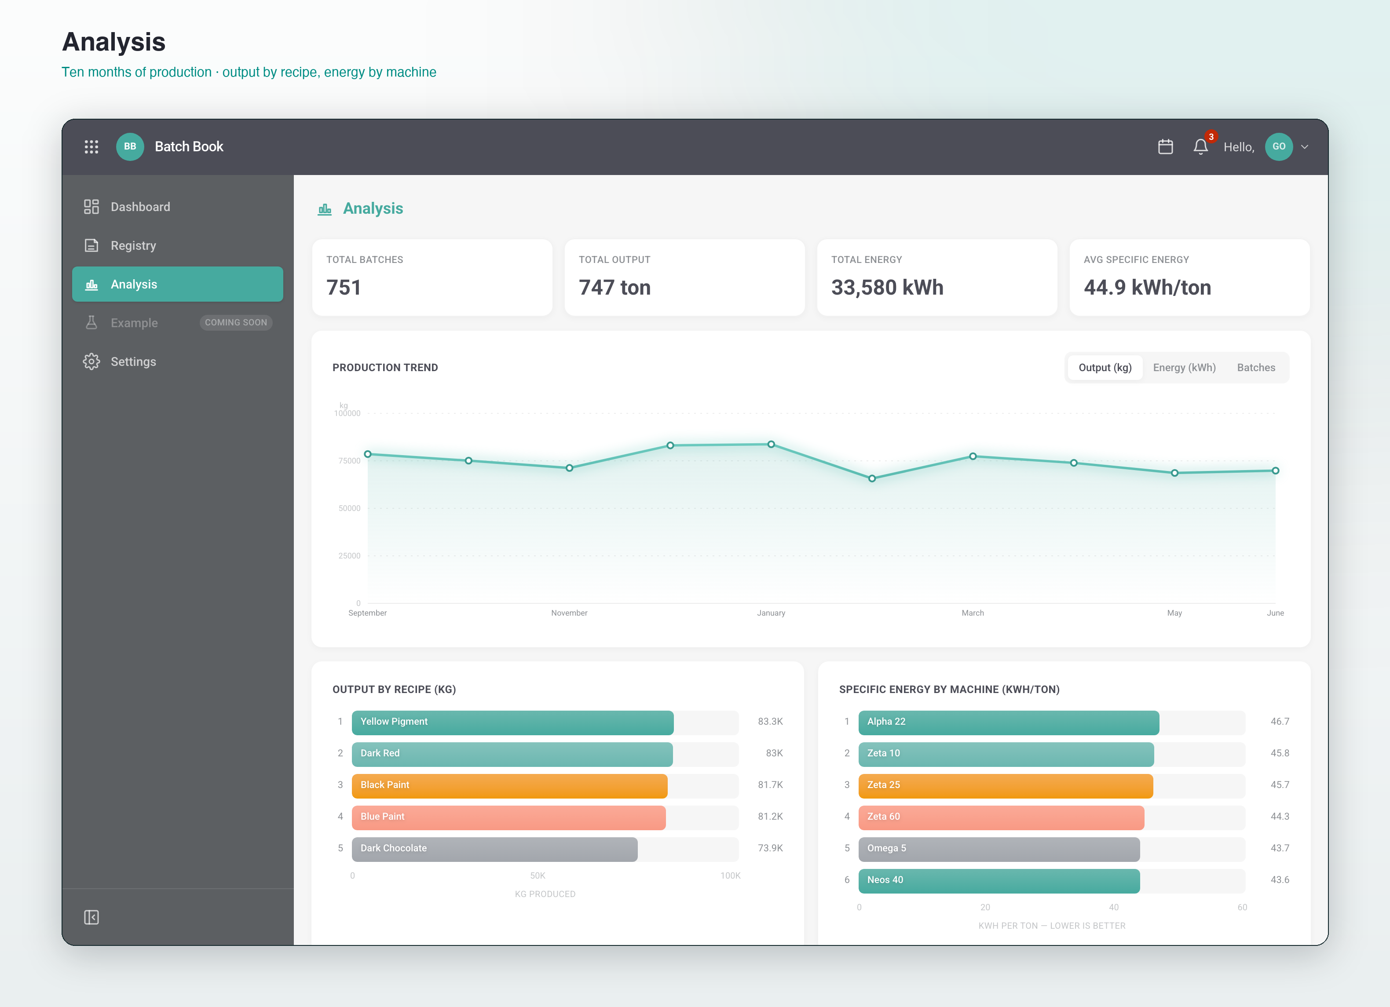
Task: Click the January data point on trend
Action: (x=771, y=445)
